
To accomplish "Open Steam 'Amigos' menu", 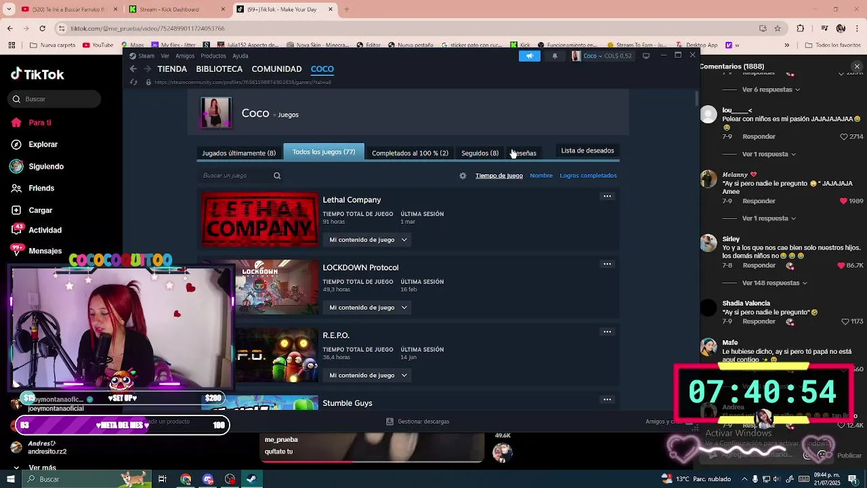I will [185, 56].
